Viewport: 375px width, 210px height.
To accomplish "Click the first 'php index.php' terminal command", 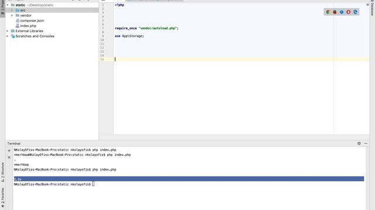I will coord(104,150).
